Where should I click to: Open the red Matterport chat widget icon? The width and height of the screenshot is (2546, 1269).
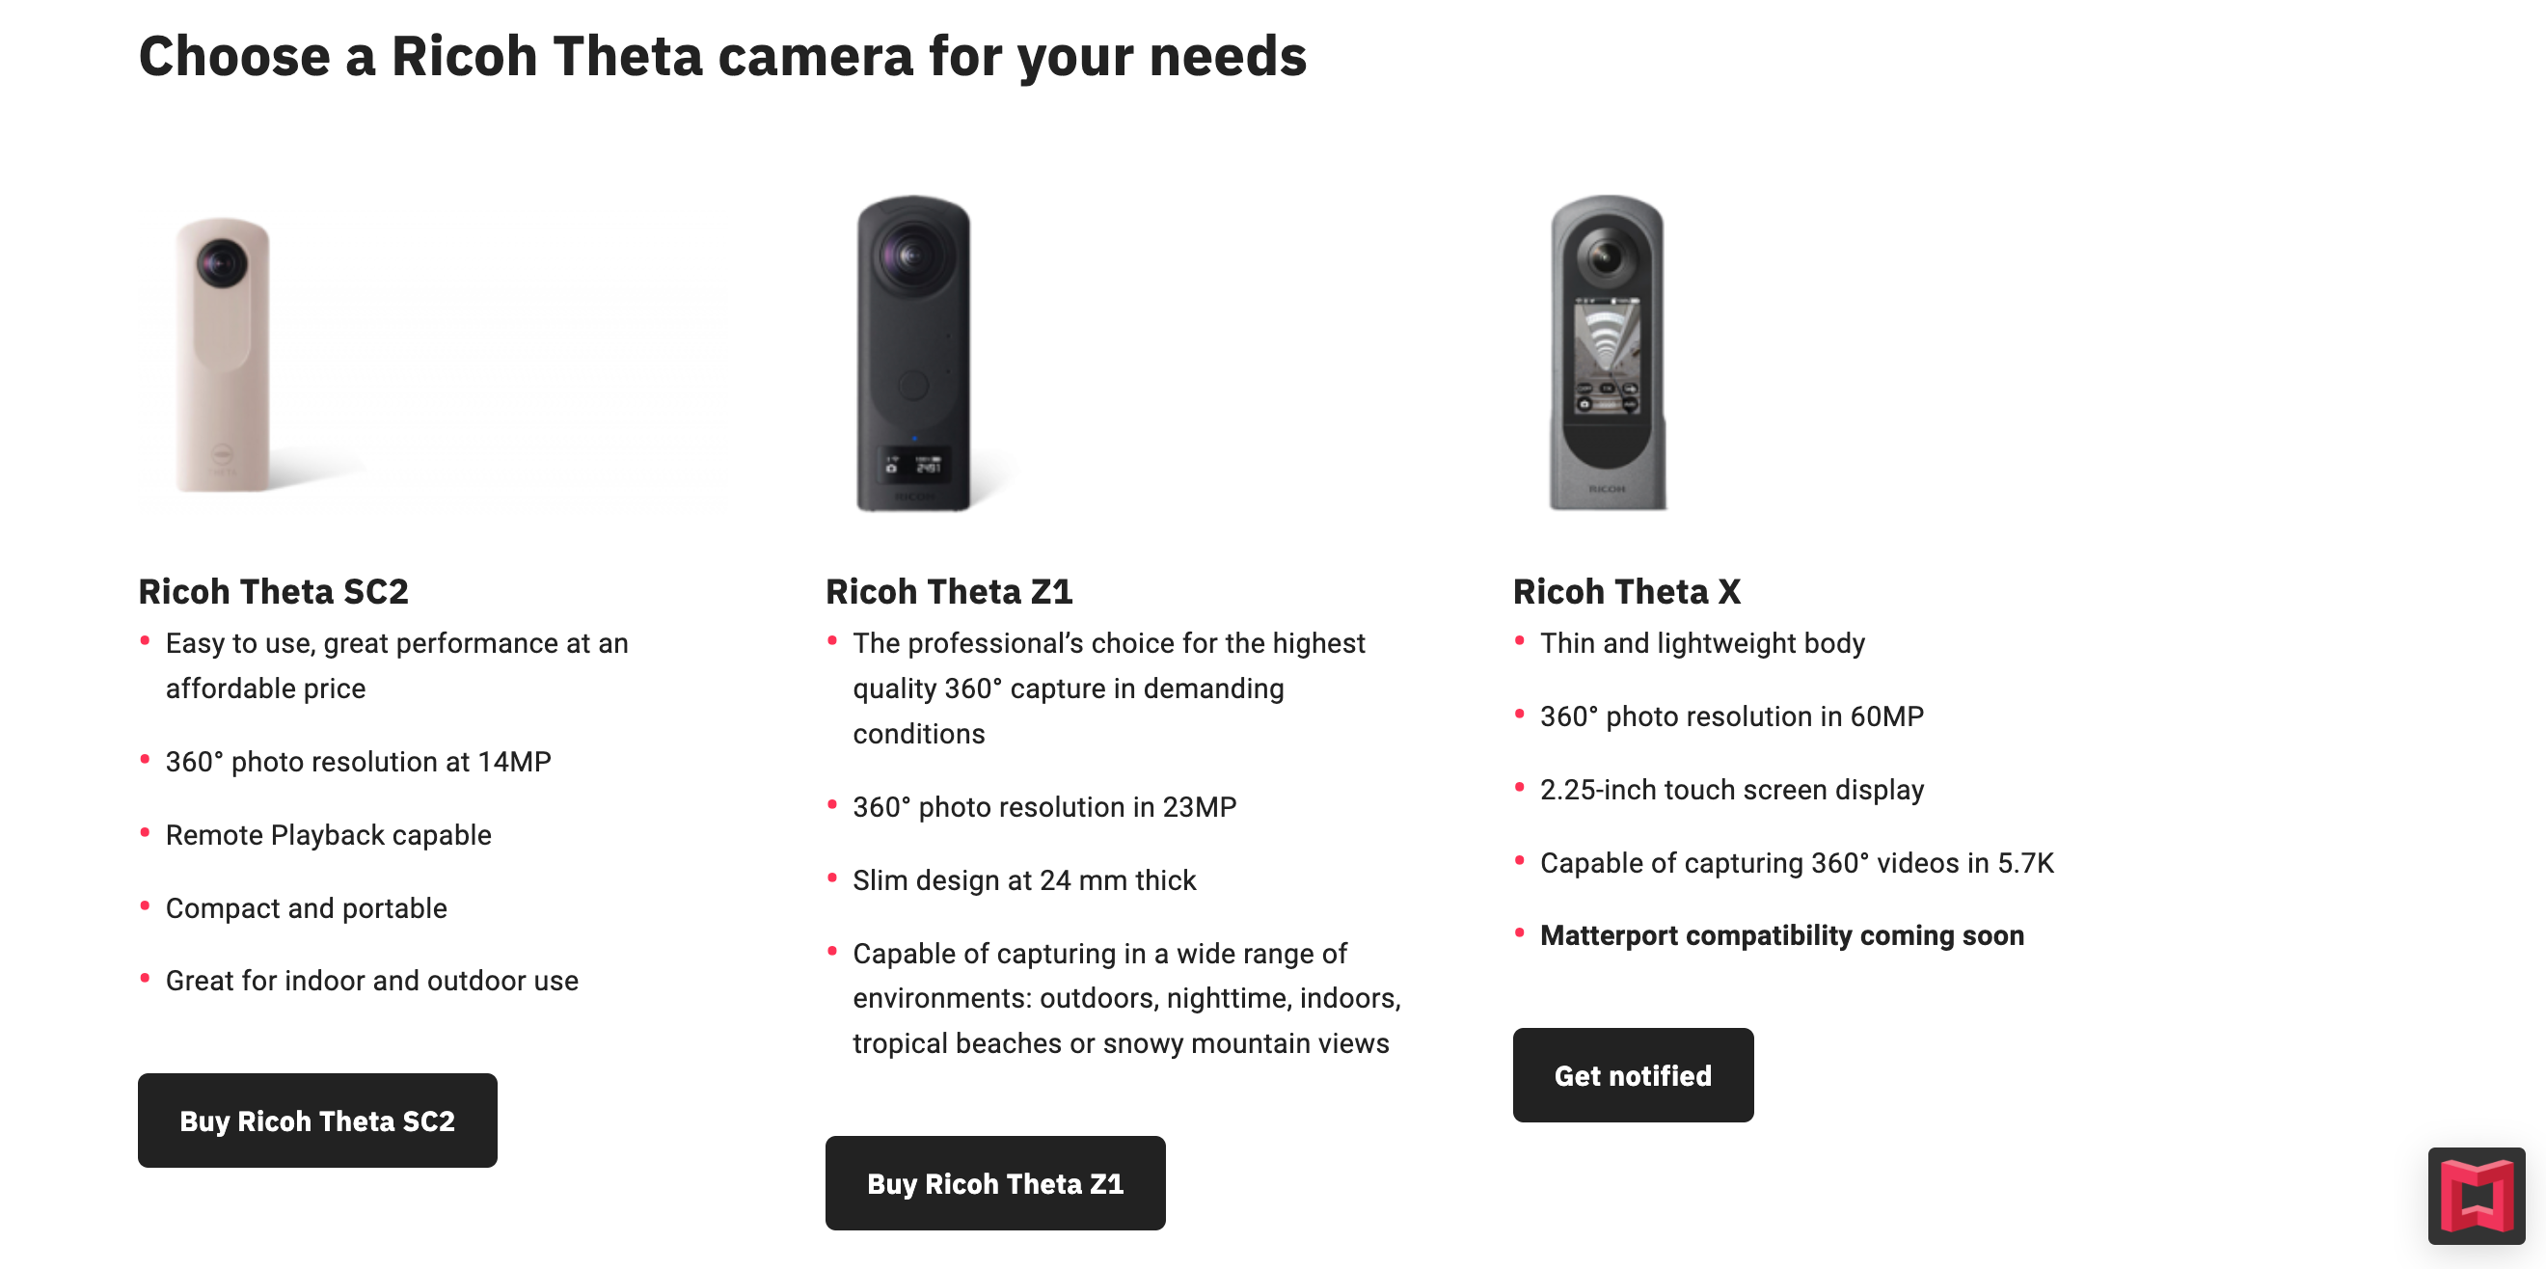coord(2476,1196)
